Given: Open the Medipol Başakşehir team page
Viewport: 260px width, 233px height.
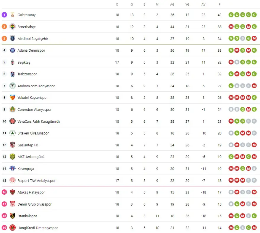Looking at the screenshot, I should pos(32,39).
